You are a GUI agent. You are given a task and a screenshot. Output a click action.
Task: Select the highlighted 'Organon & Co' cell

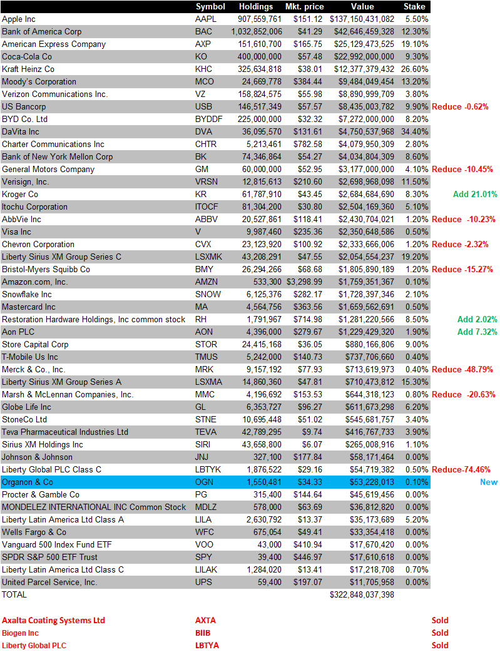pyautogui.click(x=28, y=482)
